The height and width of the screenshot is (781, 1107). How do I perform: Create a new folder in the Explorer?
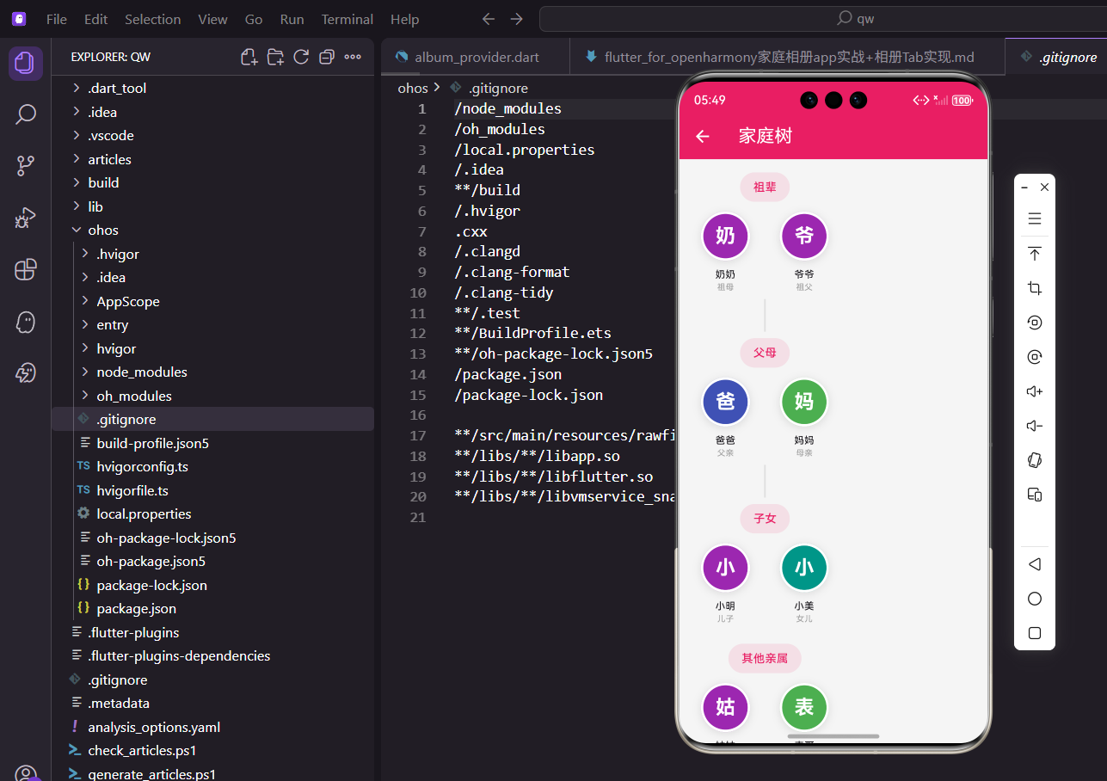point(275,56)
